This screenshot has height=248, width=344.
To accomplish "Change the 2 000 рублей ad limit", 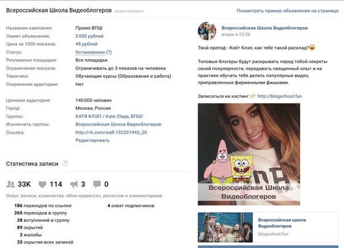I will tap(89, 36).
